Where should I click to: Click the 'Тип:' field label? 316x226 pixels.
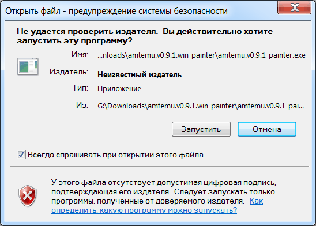point(80,88)
